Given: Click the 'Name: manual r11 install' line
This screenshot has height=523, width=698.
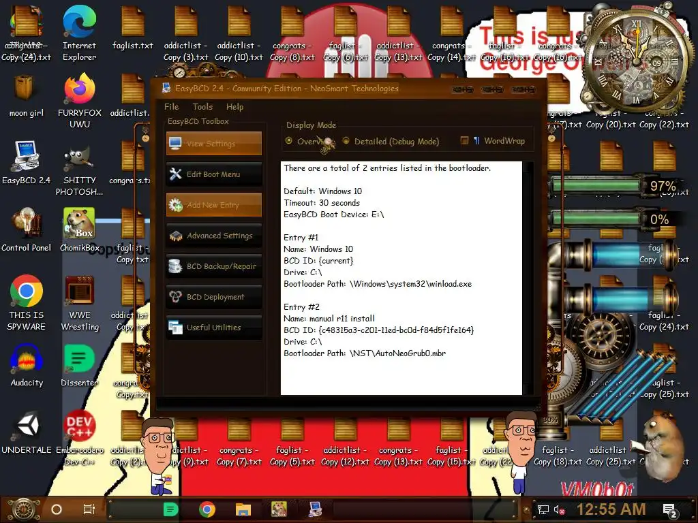Looking at the screenshot, I should coord(329,319).
